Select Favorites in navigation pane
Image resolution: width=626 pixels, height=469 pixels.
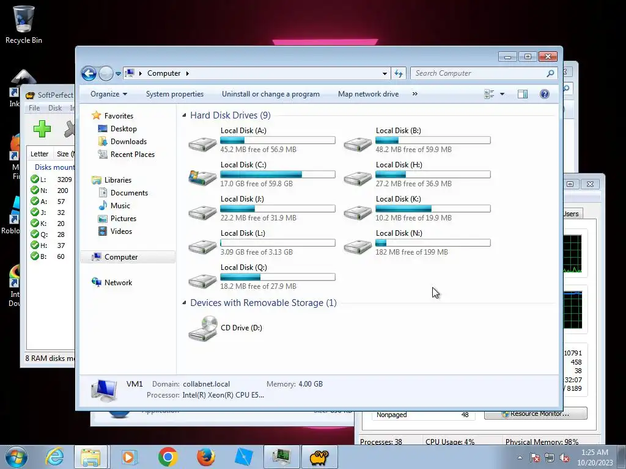[x=119, y=115]
